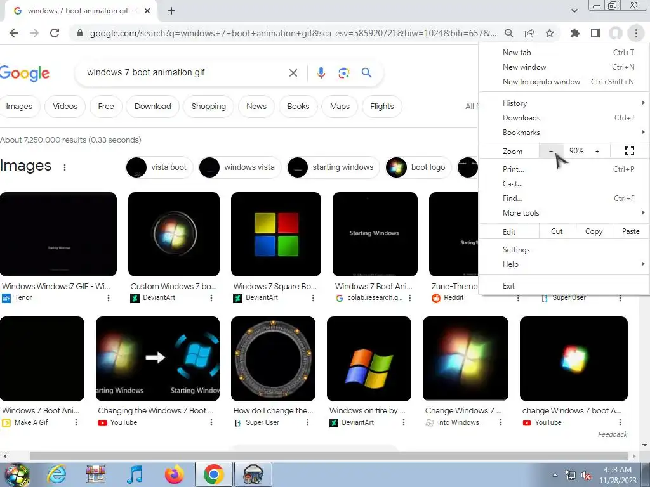The height and width of the screenshot is (487, 650).
Task: Choose Find from Chrome menu
Action: (x=564, y=198)
